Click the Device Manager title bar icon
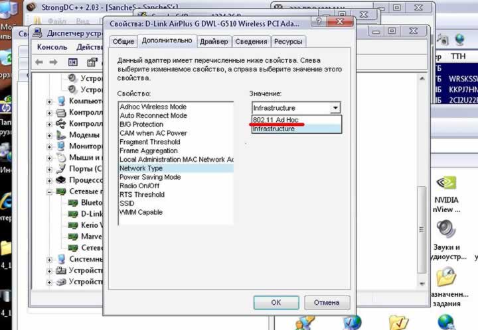478x330 pixels. 37,32
